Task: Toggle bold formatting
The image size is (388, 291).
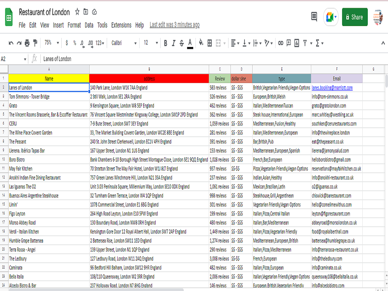Action: (165, 43)
